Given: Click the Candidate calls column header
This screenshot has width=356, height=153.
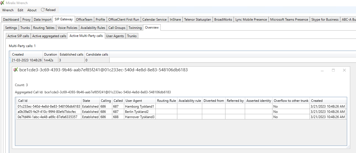Looking at the screenshot, I should coord(97,54).
